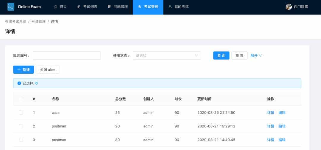
Task: Click the Online Exam logo icon
Action: (x=11, y=7)
